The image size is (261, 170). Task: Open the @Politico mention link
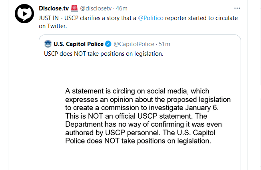(x=151, y=18)
